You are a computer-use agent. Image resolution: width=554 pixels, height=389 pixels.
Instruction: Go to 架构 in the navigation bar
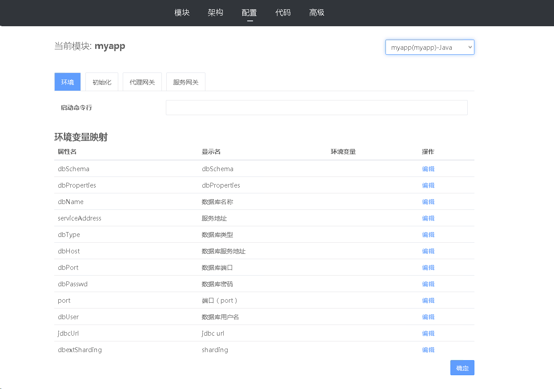point(215,12)
